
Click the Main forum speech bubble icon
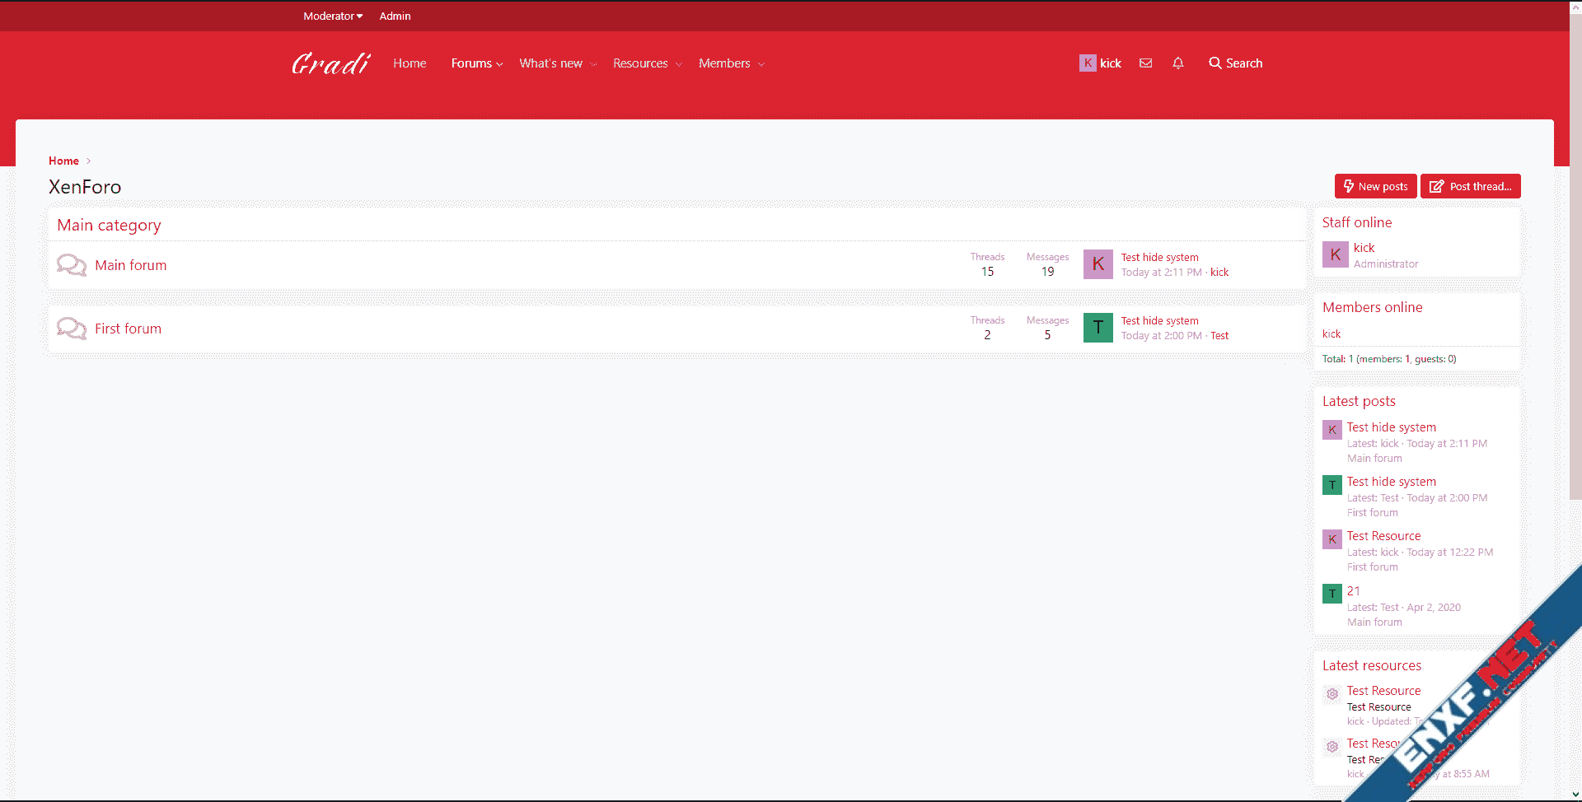[72, 265]
